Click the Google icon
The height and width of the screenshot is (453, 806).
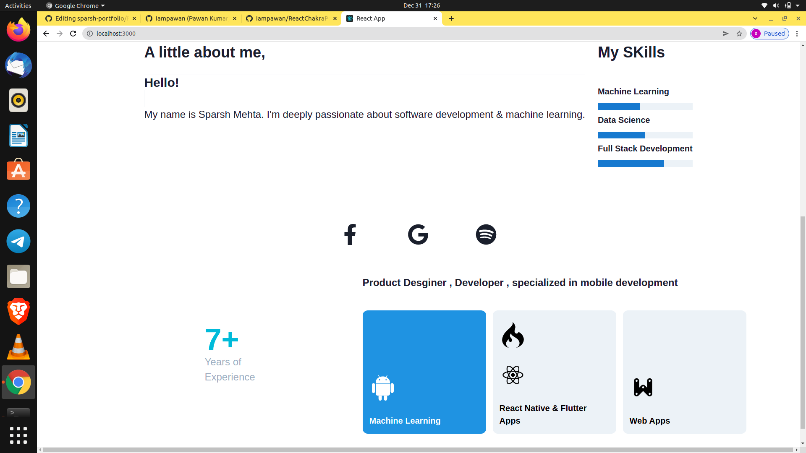pyautogui.click(x=418, y=234)
